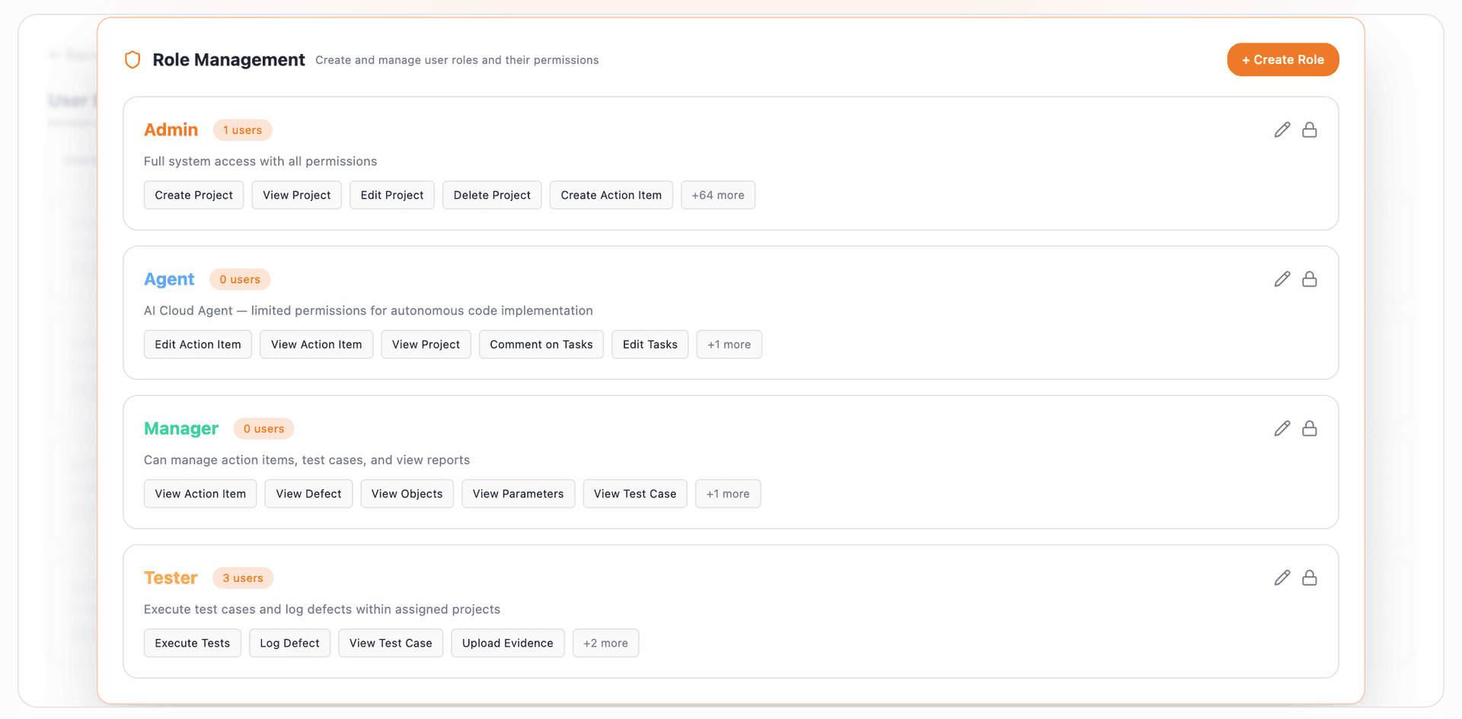This screenshot has width=1462, height=719.
Task: Toggle the lock on the Agent role
Action: click(1310, 279)
